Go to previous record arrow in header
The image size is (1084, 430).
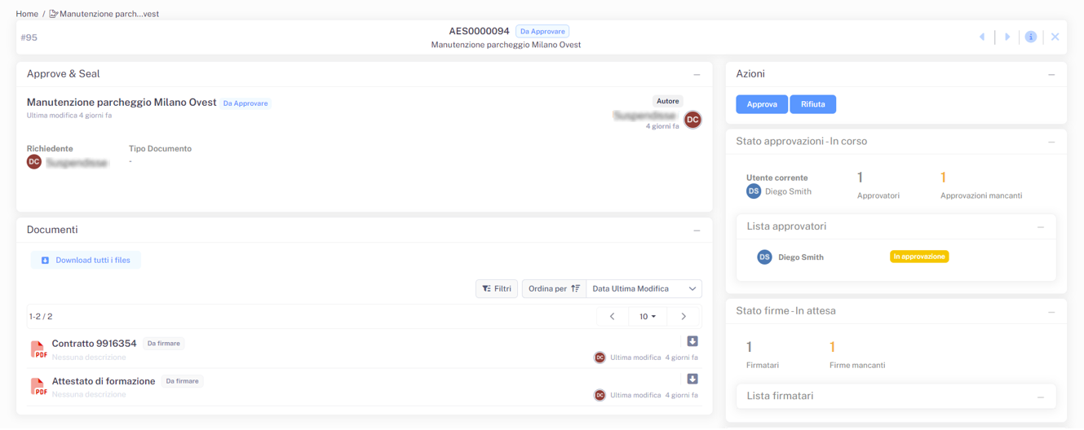point(981,37)
